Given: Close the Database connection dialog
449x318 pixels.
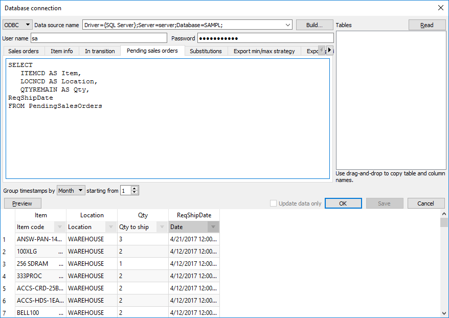Looking at the screenshot, I should (x=441, y=8).
